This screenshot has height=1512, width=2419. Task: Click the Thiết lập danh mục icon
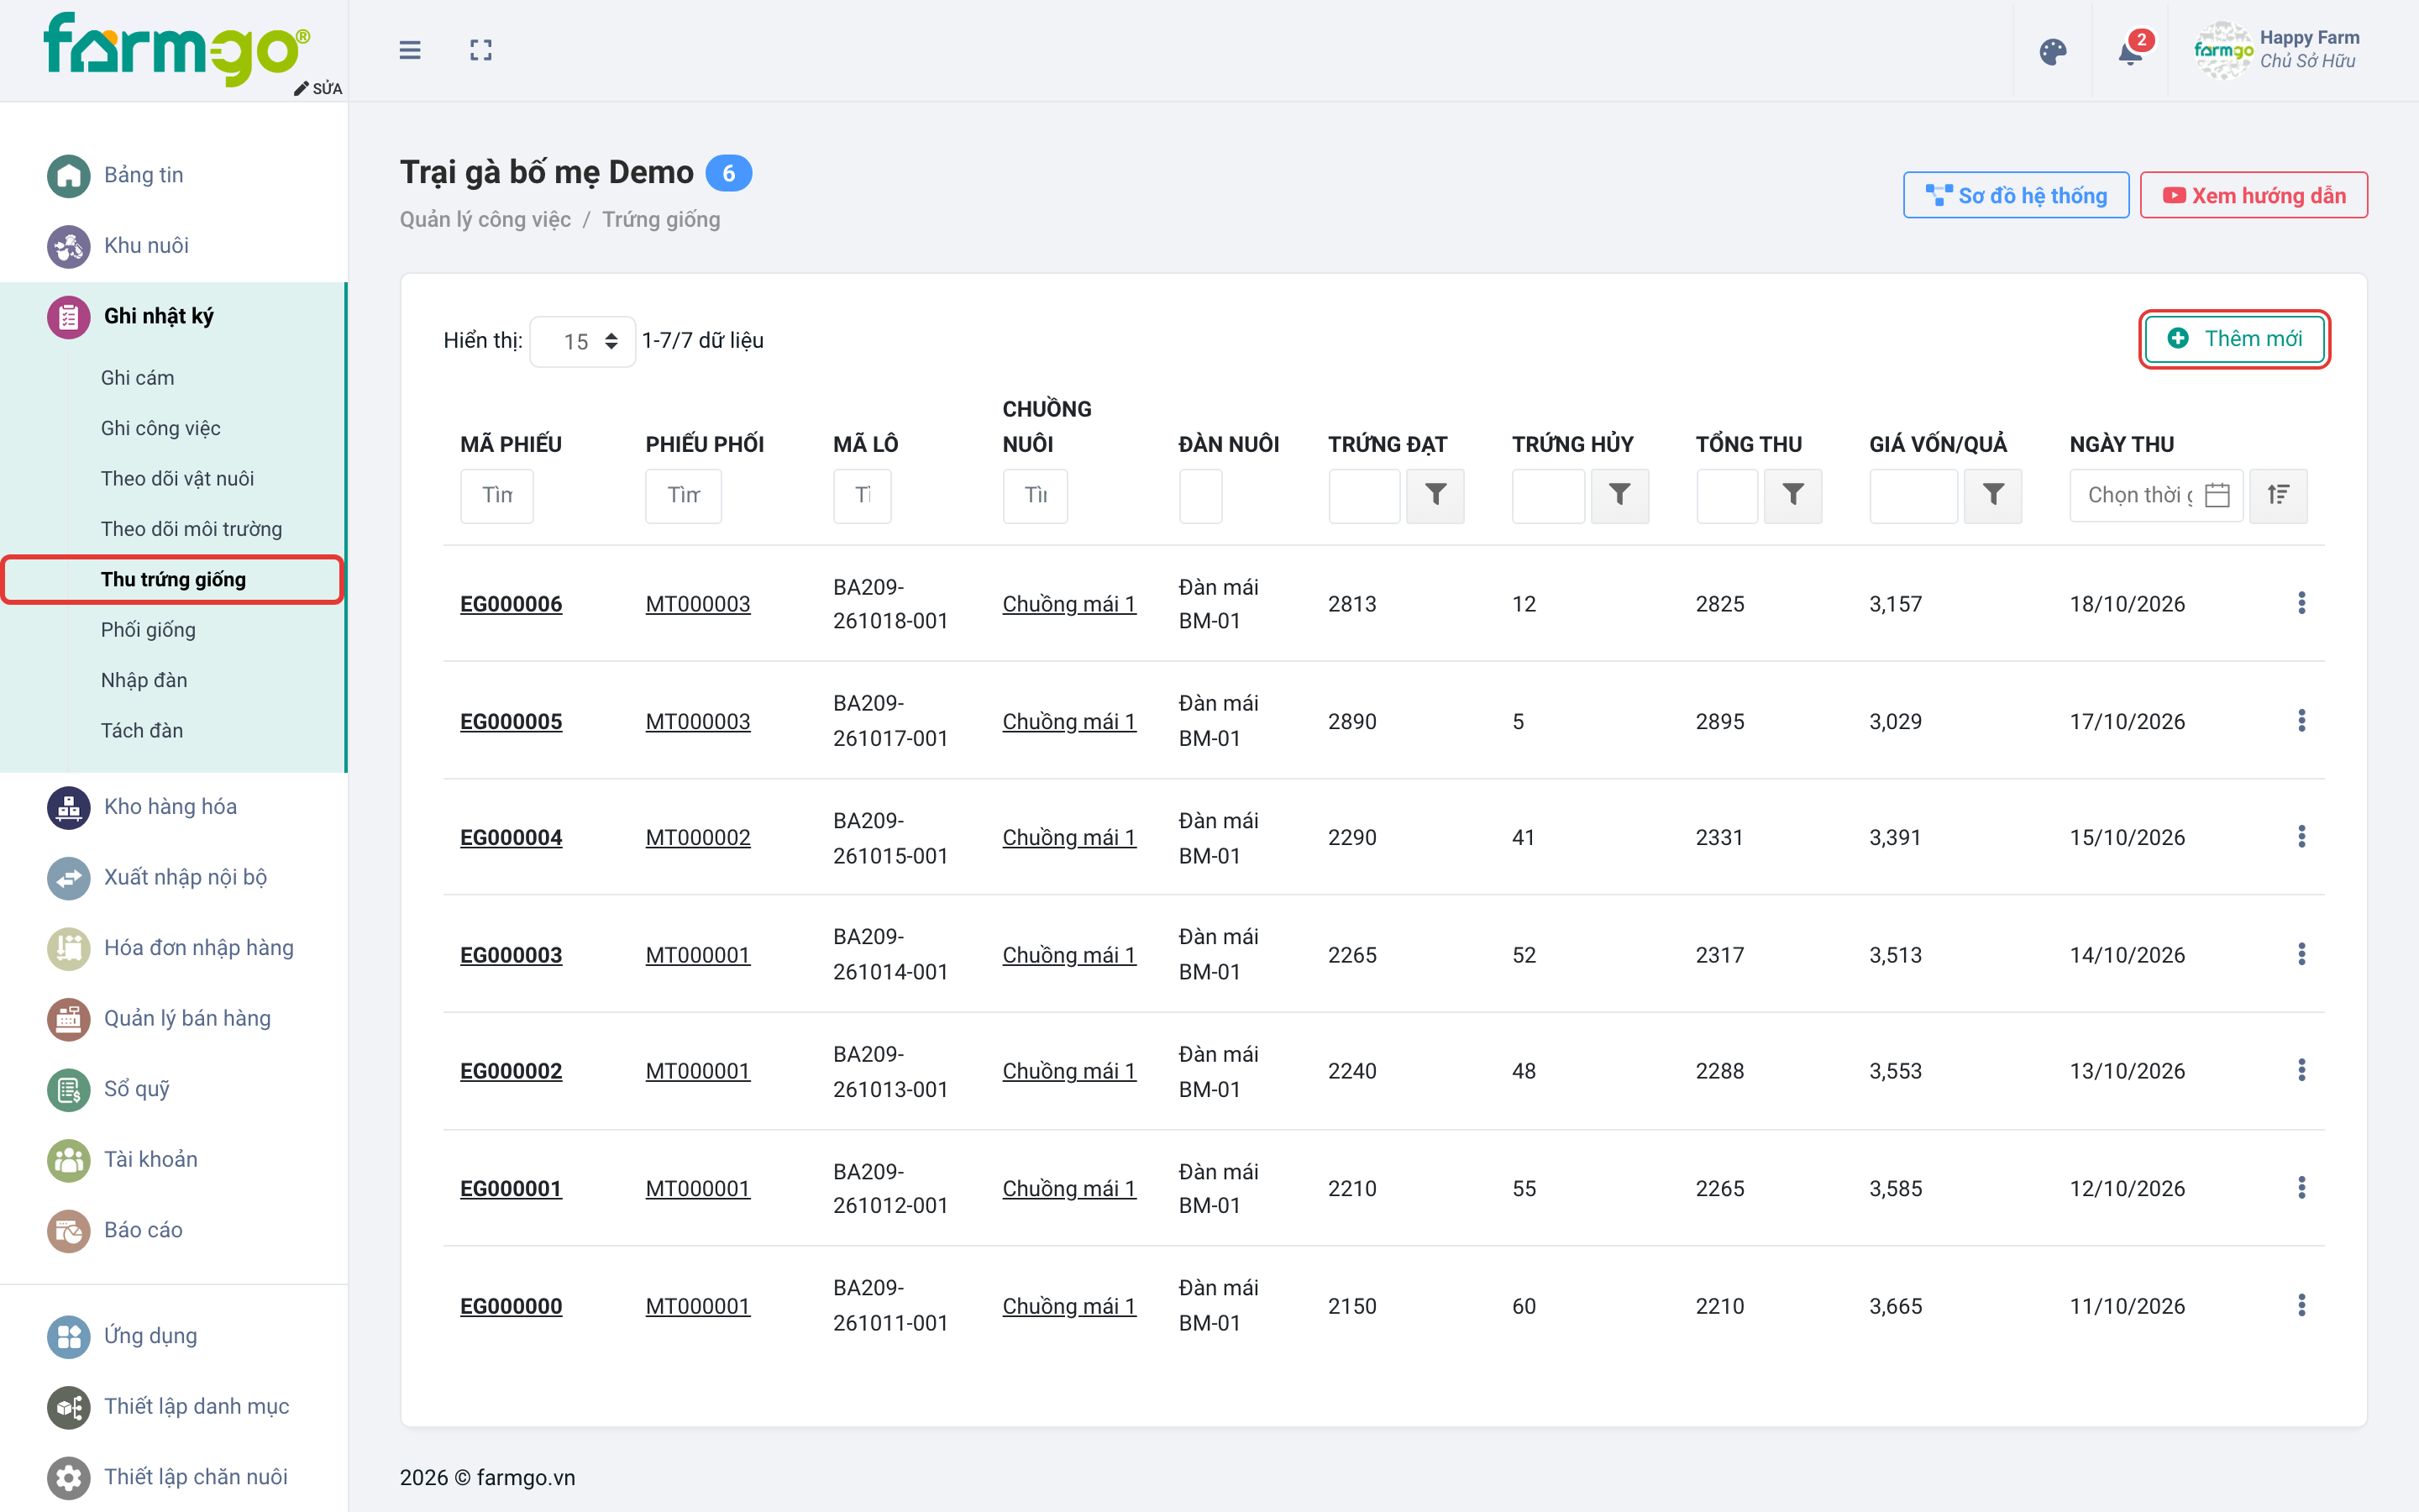(68, 1406)
